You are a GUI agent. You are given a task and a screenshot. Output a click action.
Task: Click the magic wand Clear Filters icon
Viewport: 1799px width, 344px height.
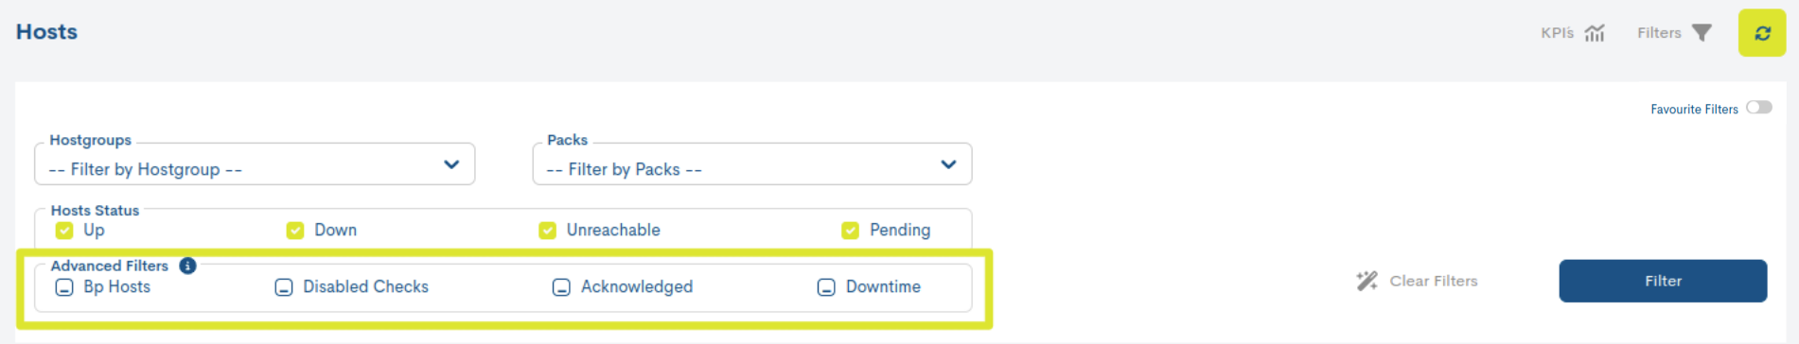click(1367, 281)
